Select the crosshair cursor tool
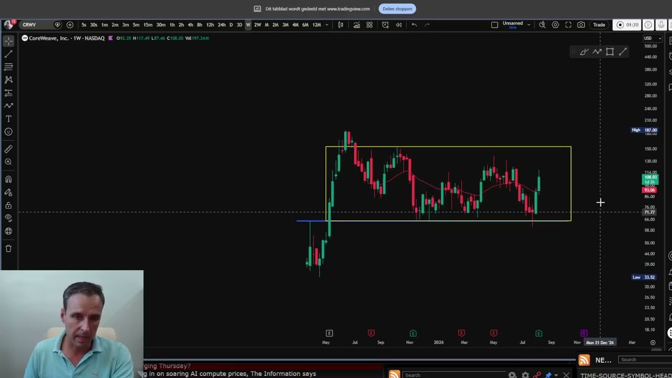Image resolution: width=672 pixels, height=378 pixels. point(8,41)
